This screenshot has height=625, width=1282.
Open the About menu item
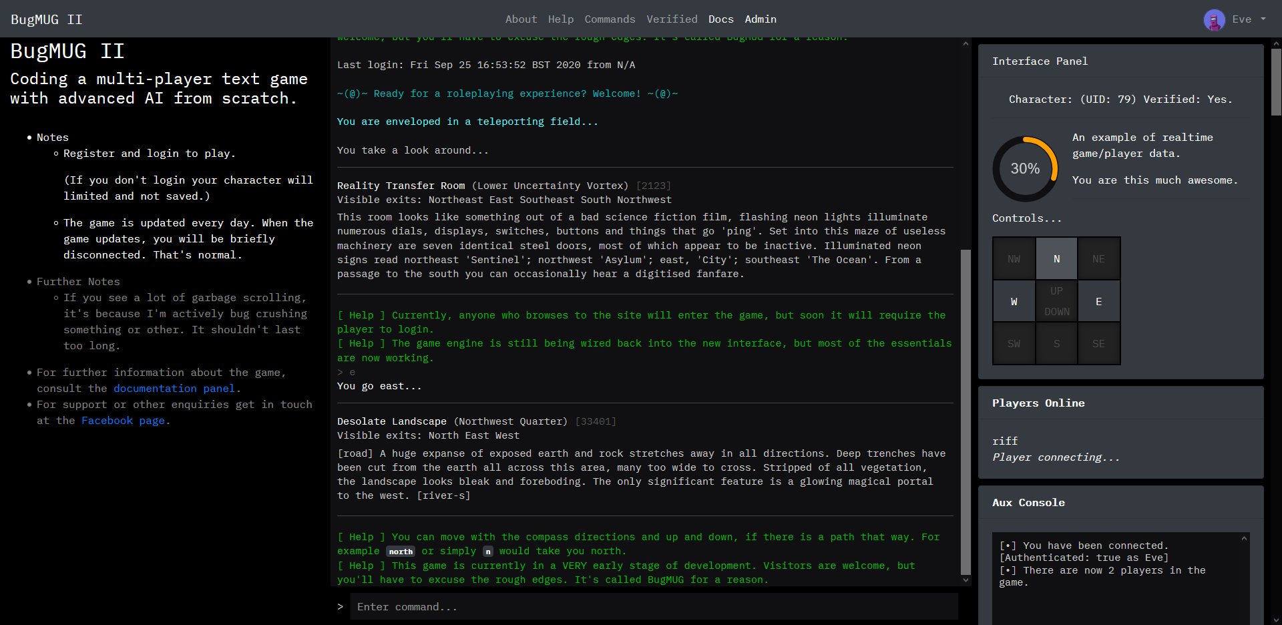pos(521,19)
